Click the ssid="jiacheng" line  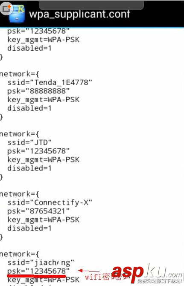click(x=41, y=263)
